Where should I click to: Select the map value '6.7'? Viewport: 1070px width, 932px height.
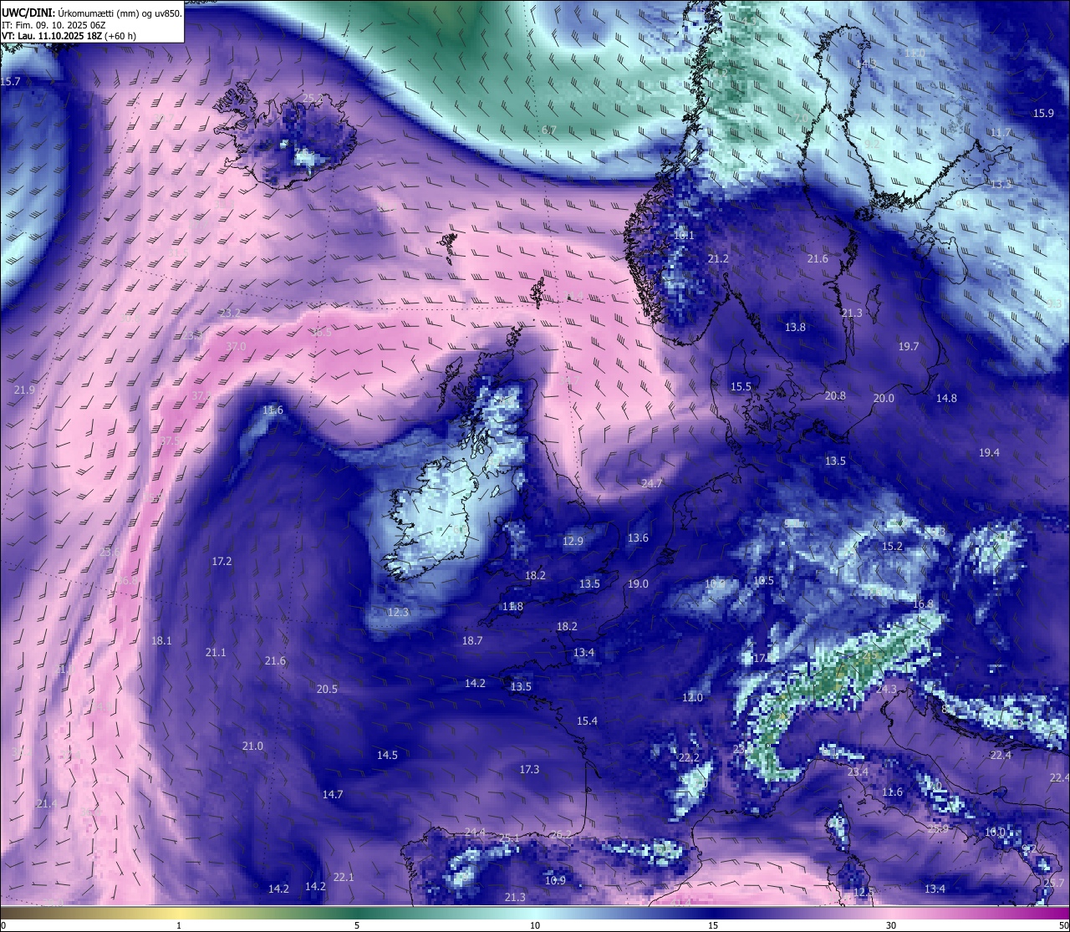pos(548,130)
